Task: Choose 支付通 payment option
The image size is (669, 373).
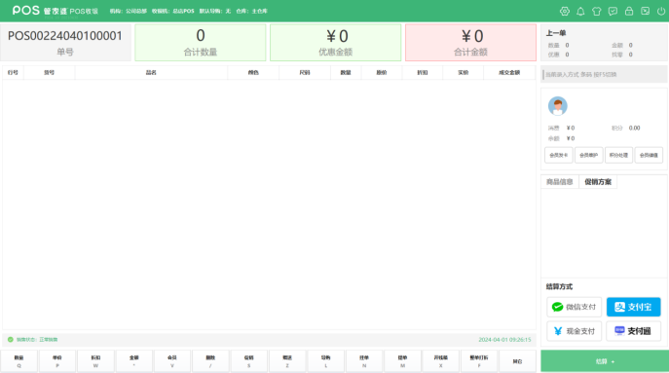Action: coord(634,331)
